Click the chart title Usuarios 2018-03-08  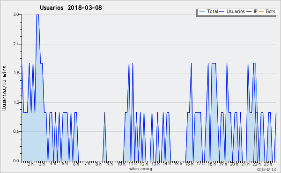pyautogui.click(x=71, y=7)
